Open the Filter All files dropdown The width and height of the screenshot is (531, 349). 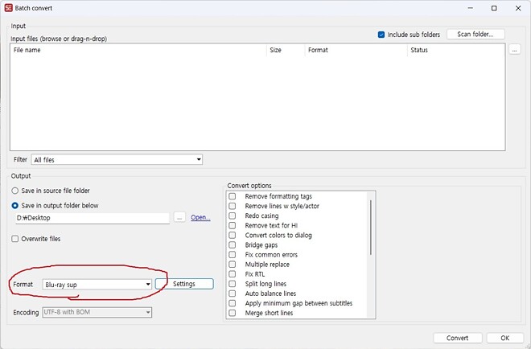click(x=117, y=160)
